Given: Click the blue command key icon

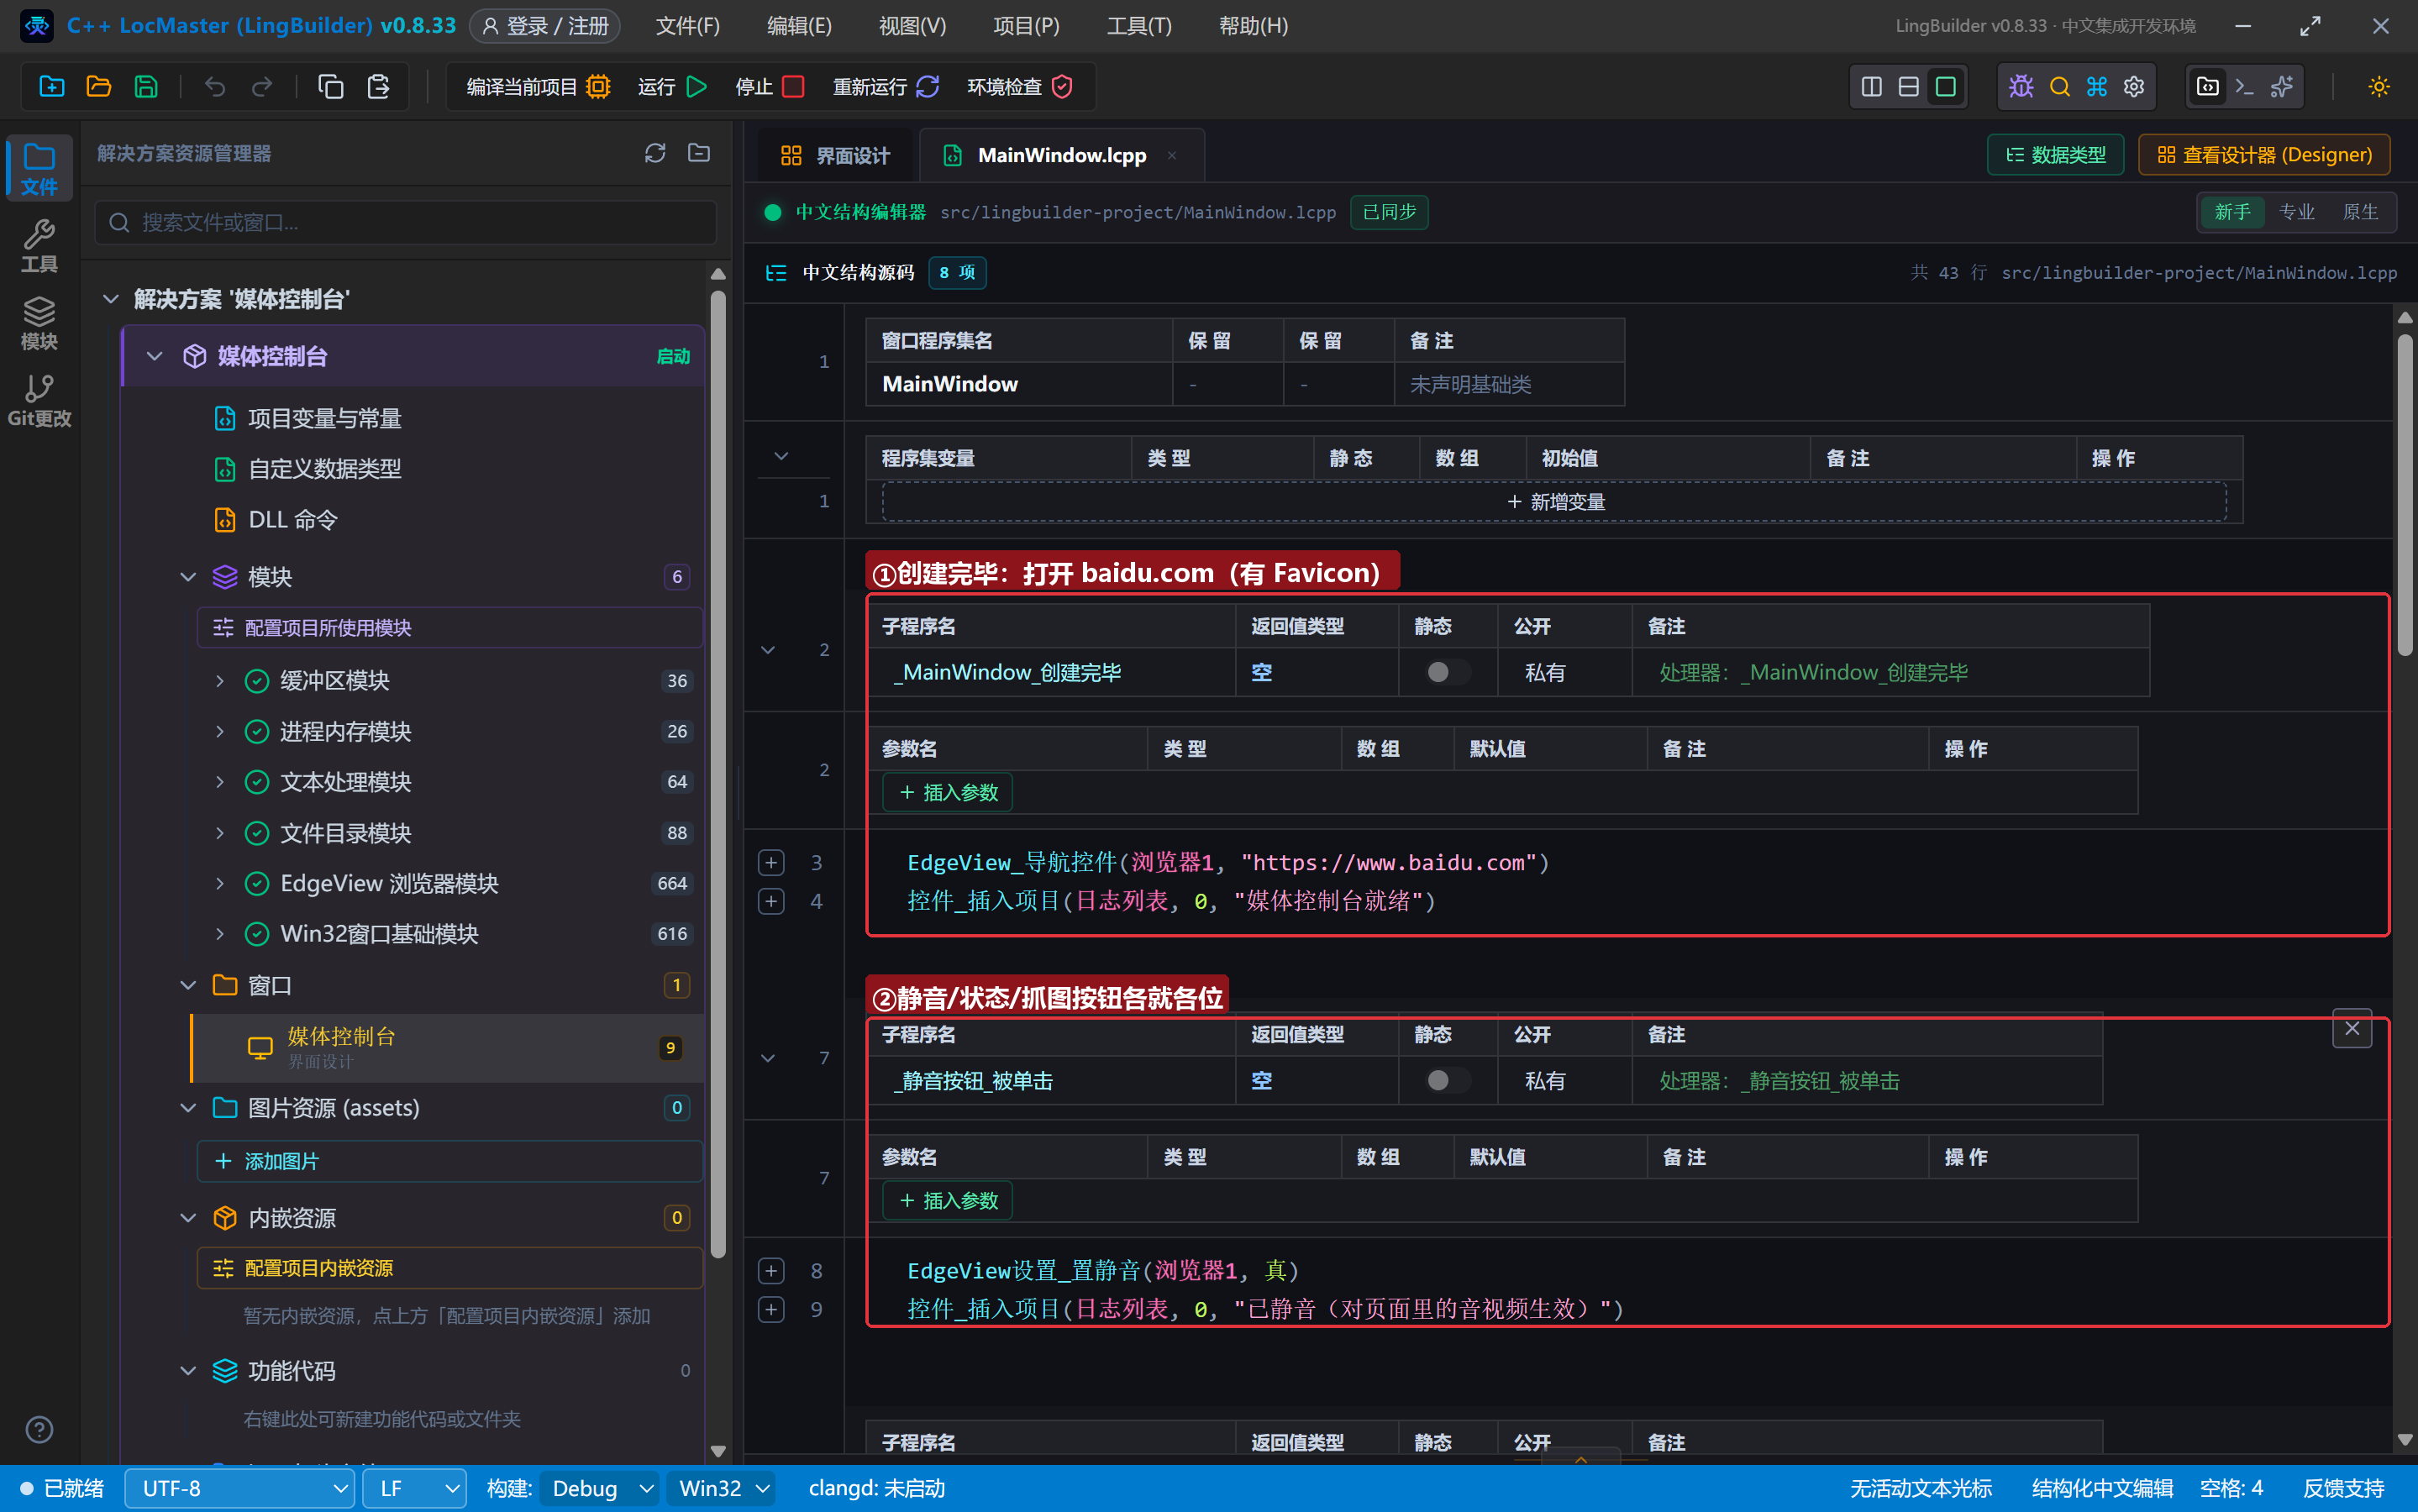Looking at the screenshot, I should (x=2097, y=87).
